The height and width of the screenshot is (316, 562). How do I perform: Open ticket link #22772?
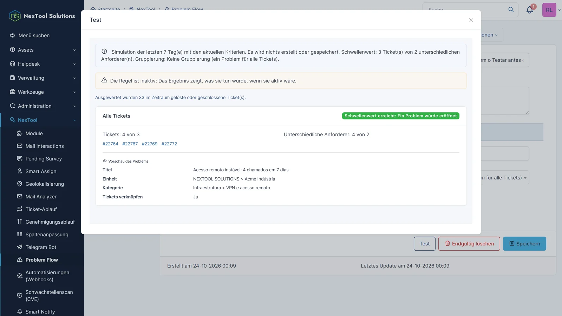point(169,144)
